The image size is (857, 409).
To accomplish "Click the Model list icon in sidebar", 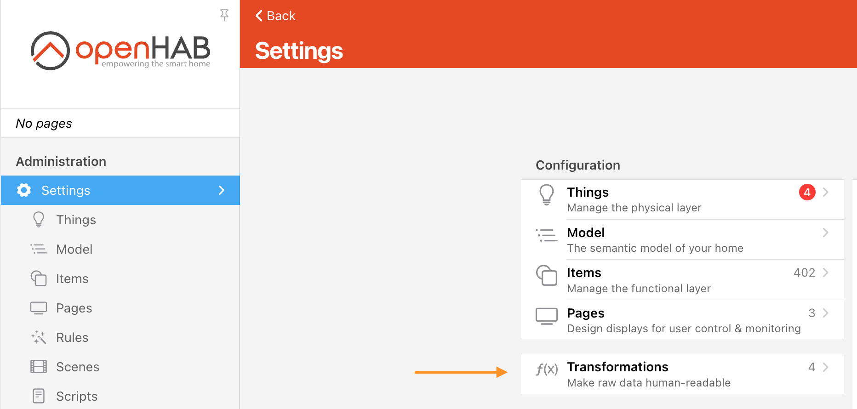I will click(39, 249).
